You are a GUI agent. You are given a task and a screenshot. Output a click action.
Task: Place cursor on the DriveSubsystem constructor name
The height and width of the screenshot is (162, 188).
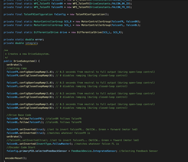click(x=24, y=61)
